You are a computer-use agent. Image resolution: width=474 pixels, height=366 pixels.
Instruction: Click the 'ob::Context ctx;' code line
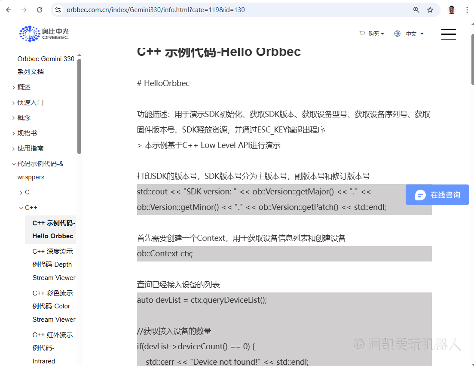pyautogui.click(x=165, y=253)
